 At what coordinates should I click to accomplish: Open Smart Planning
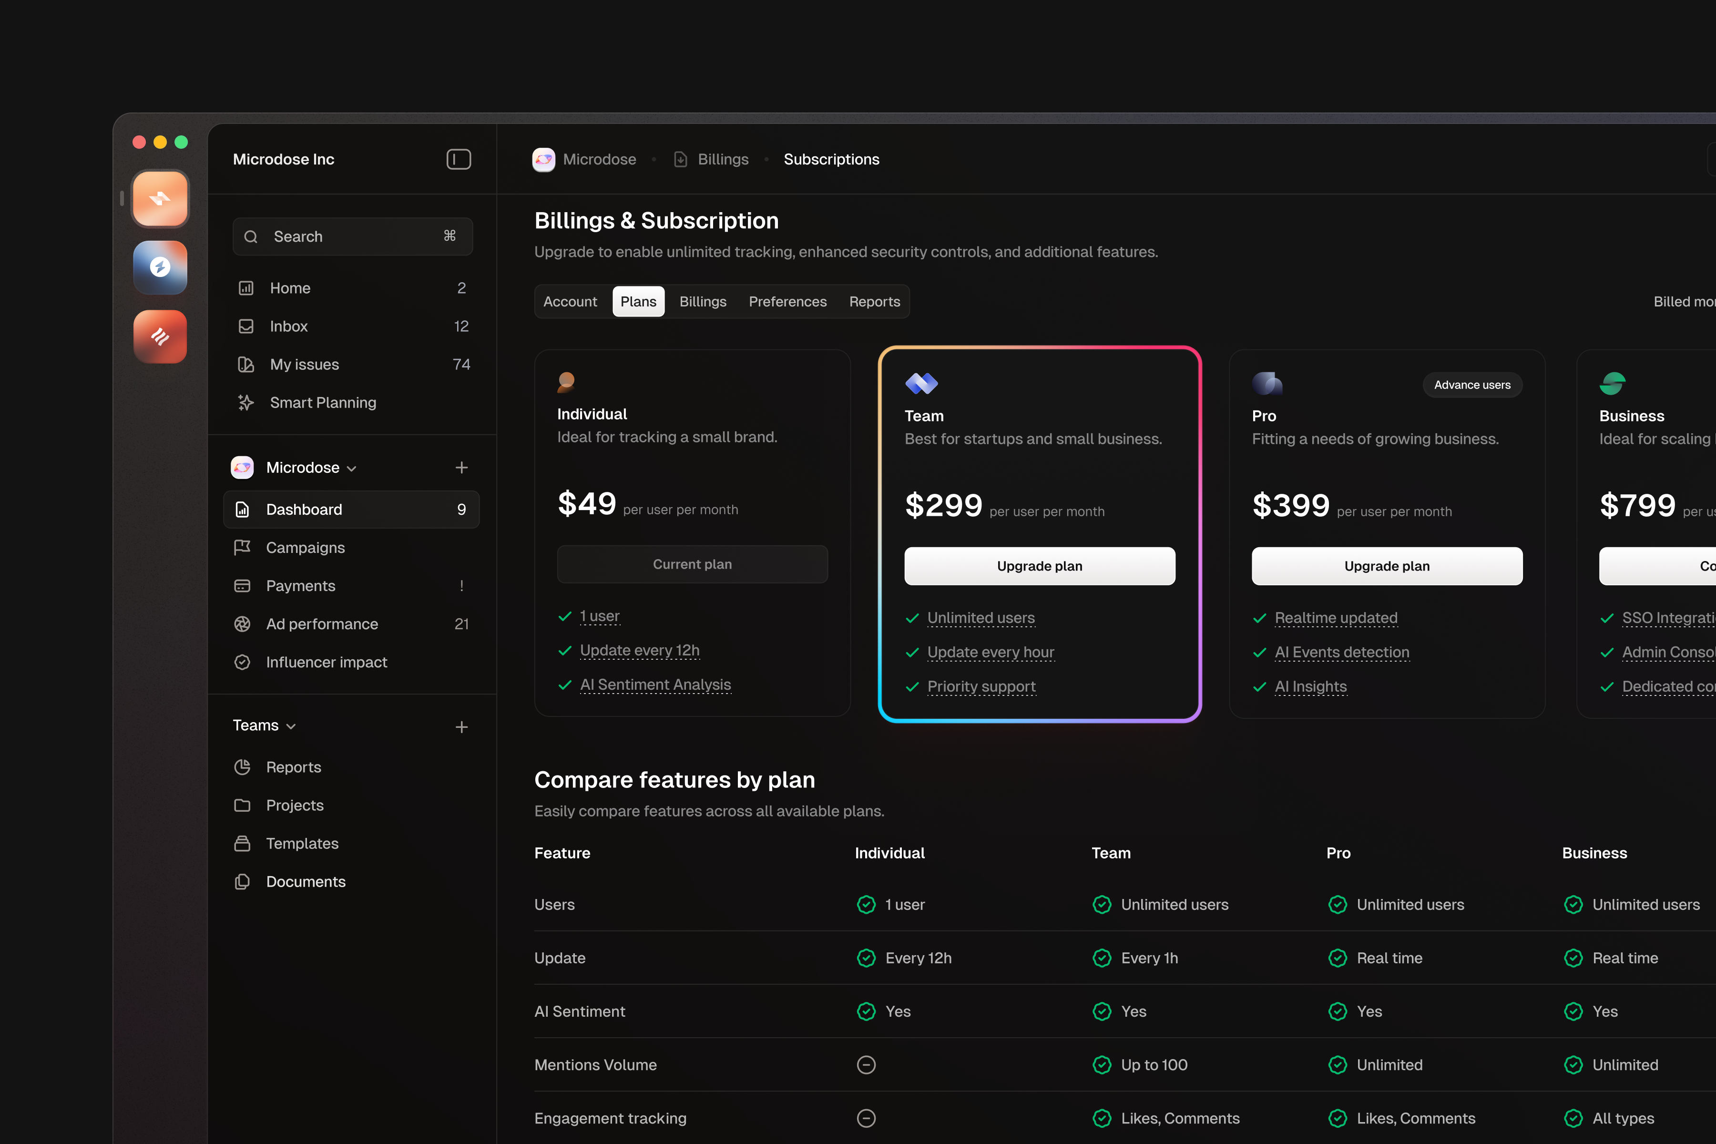click(323, 402)
